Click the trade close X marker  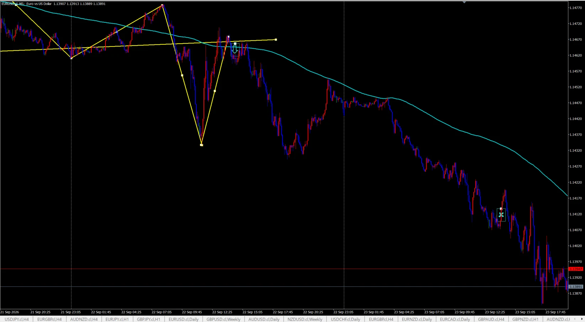[501, 215]
